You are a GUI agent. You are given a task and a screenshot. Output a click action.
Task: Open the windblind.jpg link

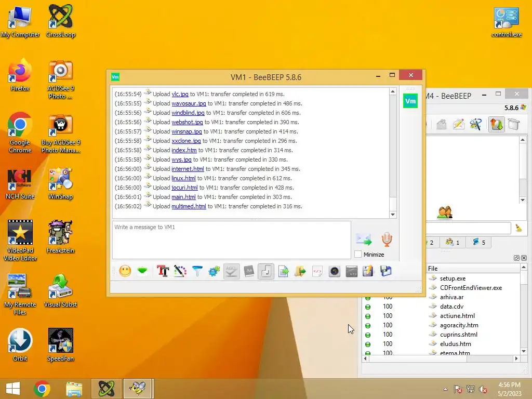tap(188, 113)
